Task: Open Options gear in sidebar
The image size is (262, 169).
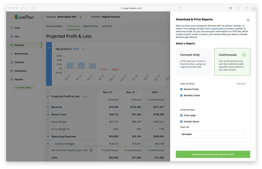Action: coord(18,79)
